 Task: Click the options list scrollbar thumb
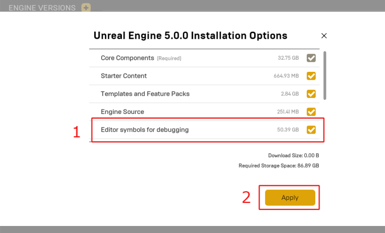coord(325,75)
